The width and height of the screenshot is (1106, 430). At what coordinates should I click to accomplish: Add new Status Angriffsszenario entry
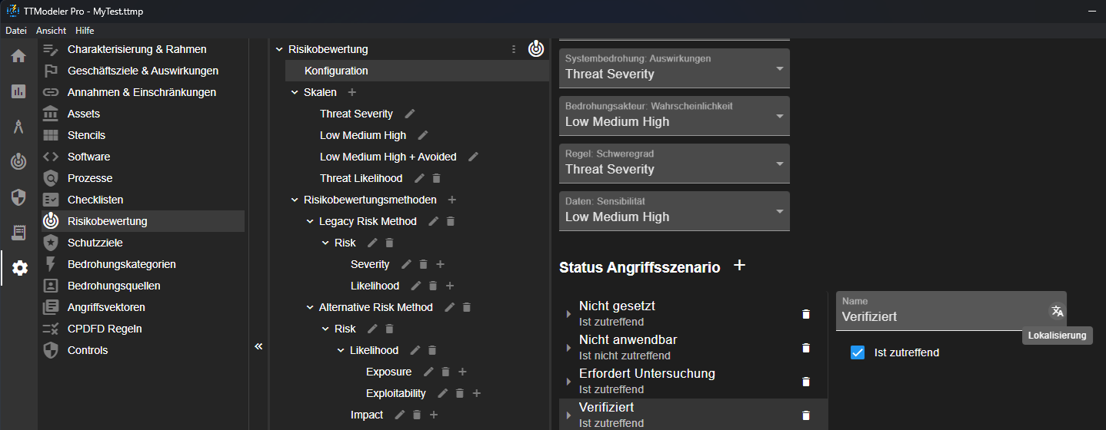pyautogui.click(x=740, y=265)
